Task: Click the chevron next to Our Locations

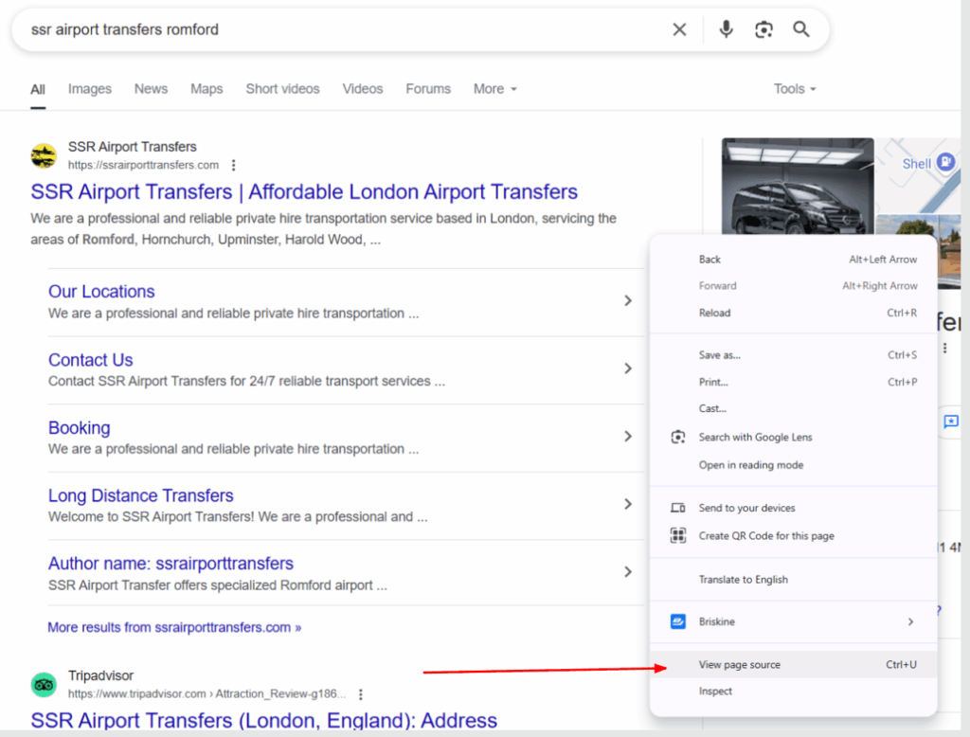Action: [x=627, y=300]
